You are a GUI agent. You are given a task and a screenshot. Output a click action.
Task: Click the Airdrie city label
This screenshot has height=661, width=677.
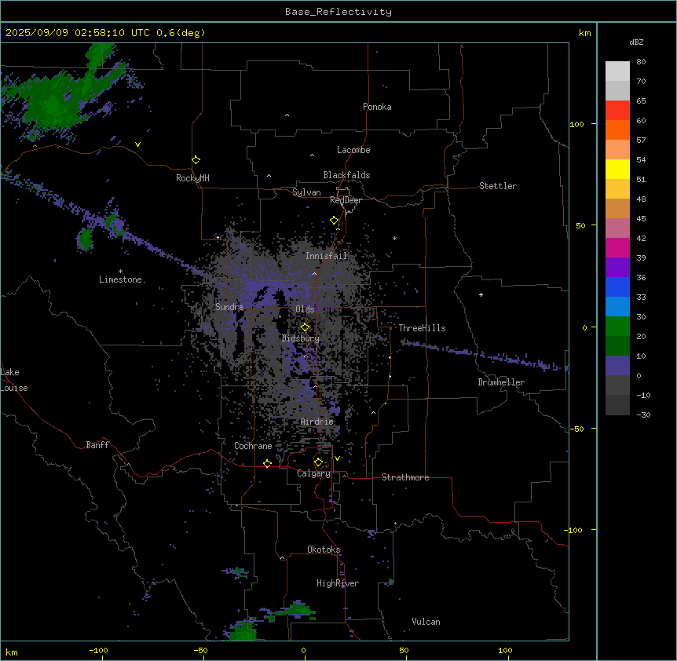point(317,422)
